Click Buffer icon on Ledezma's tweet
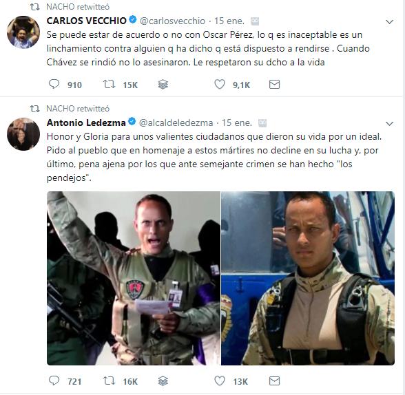 pyautogui.click(x=163, y=381)
